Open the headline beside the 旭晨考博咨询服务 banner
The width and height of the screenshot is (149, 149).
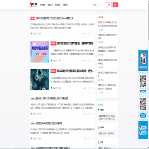[75, 43]
